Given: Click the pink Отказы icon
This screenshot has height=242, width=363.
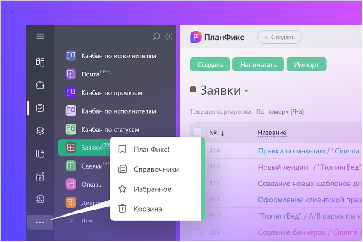Looking at the screenshot, I should pos(71,185).
